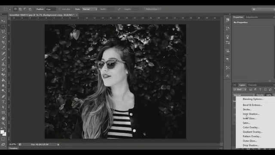Select the Brush tool
The height and width of the screenshot is (155, 275).
click(x=3, y=59)
